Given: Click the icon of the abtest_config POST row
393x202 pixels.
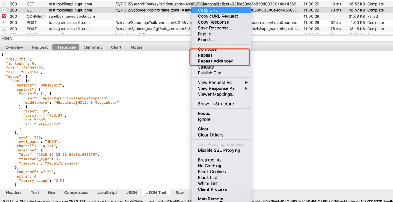Looking at the screenshot, I should click(4, 29).
